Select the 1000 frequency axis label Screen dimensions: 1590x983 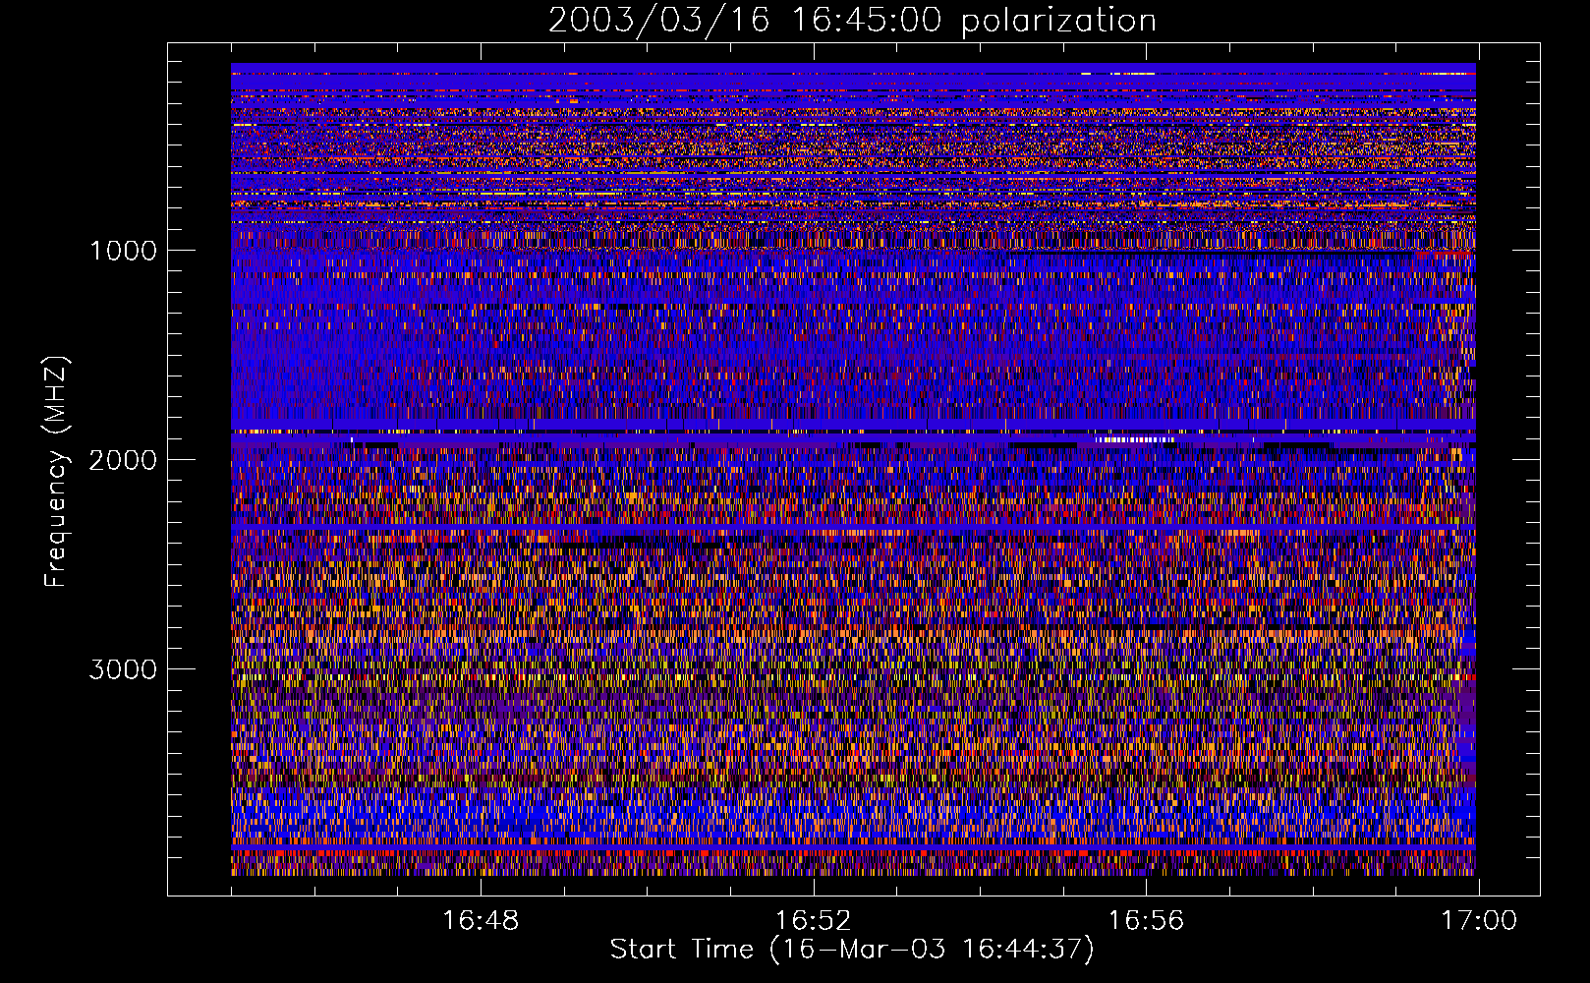(123, 251)
